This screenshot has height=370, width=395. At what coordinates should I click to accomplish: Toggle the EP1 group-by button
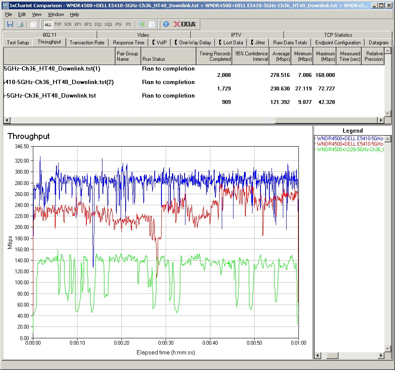coord(78,24)
